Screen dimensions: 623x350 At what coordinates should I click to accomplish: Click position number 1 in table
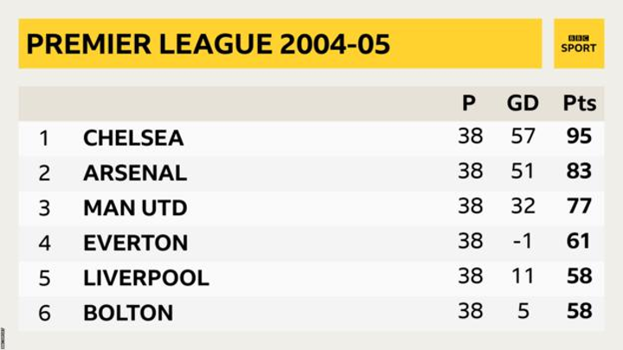click(x=44, y=138)
